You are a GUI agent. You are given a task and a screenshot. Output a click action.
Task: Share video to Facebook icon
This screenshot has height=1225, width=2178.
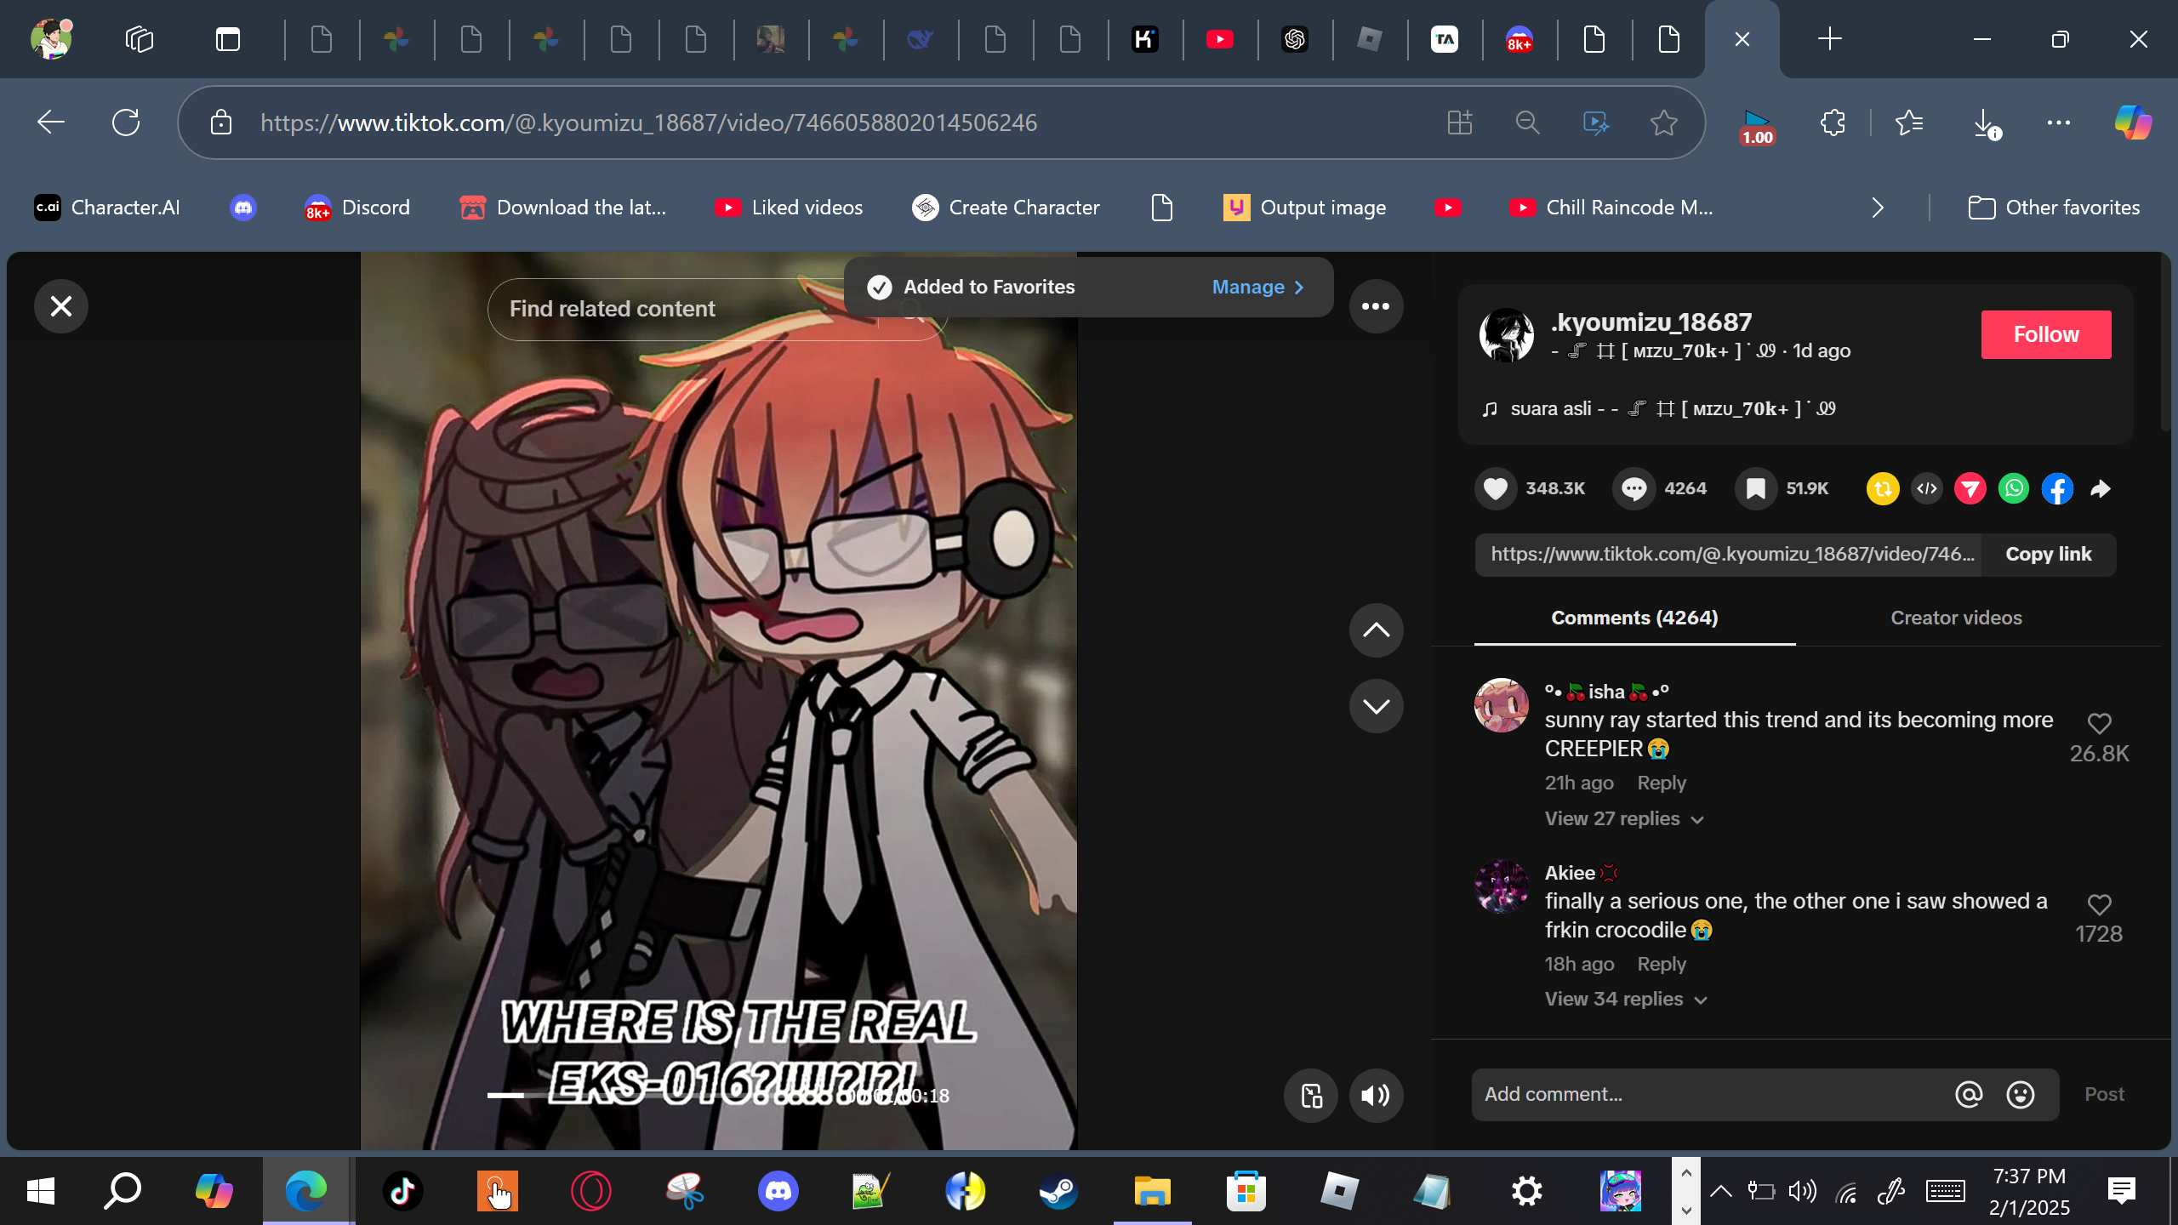point(2057,488)
